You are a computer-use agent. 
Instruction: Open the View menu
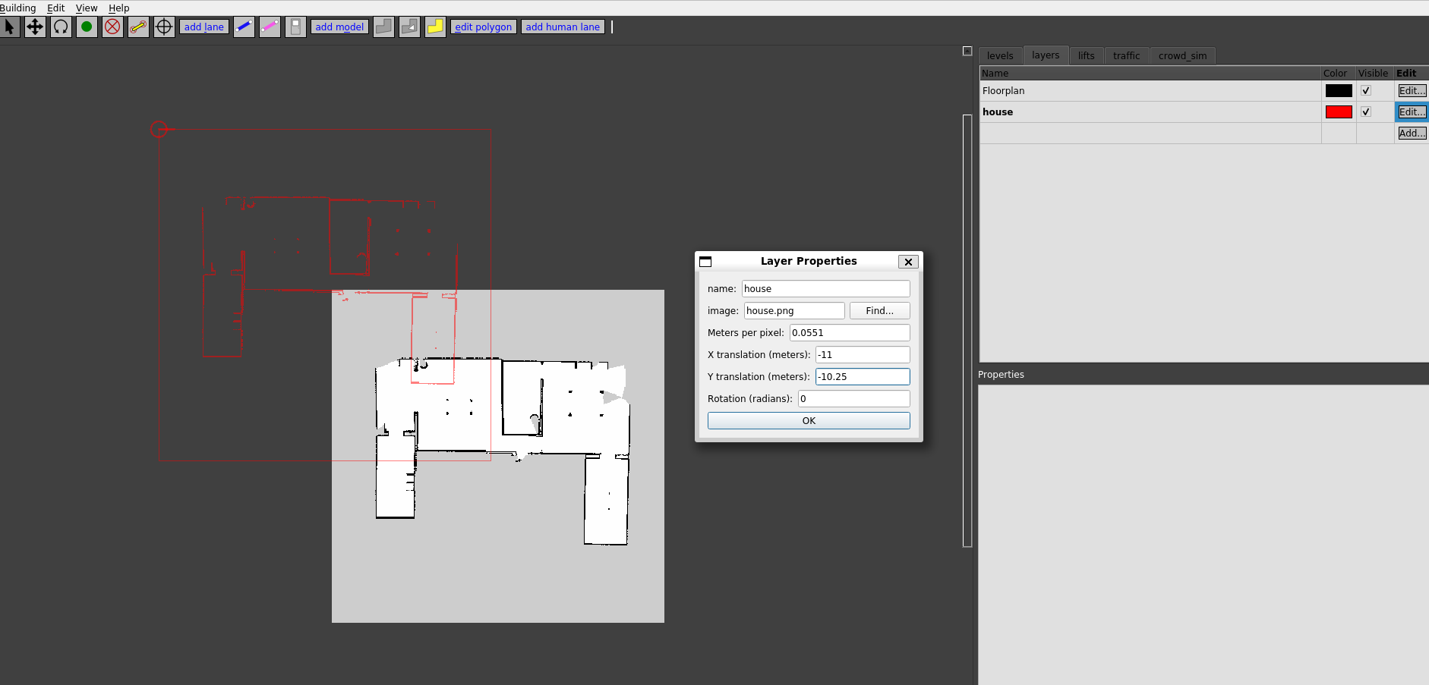(87, 8)
